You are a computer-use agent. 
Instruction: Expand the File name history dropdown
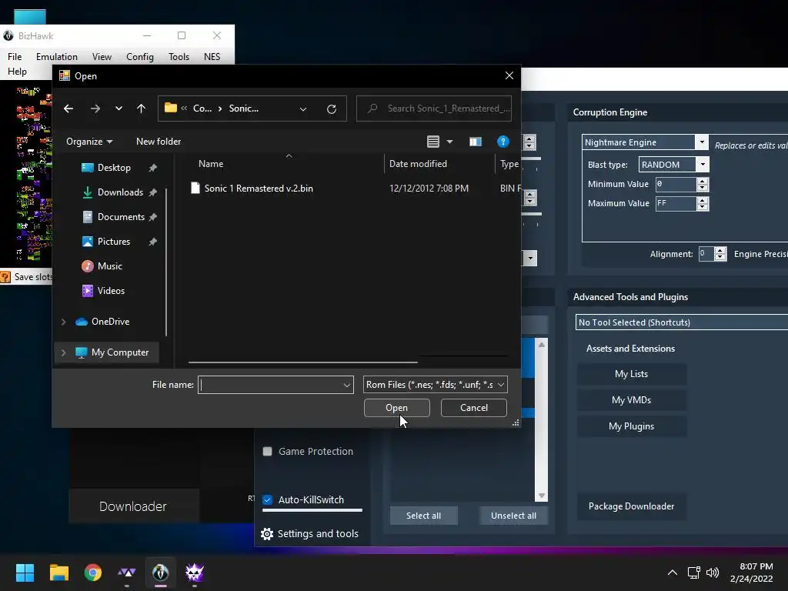(x=347, y=385)
